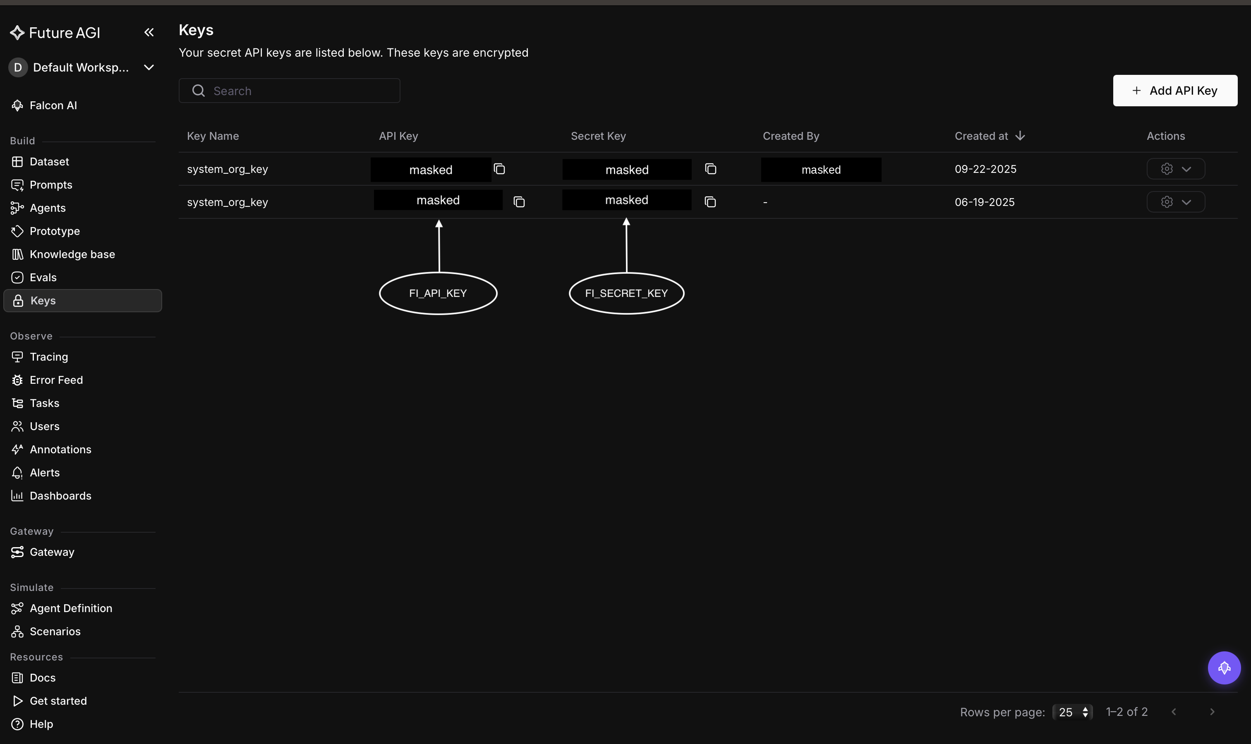Open actions dropdown for 06-19-2025 key
Screen dimensions: 1251x744
point(1176,202)
